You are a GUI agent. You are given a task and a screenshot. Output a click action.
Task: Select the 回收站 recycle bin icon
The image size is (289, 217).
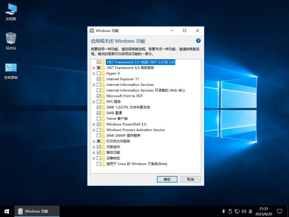(11, 41)
